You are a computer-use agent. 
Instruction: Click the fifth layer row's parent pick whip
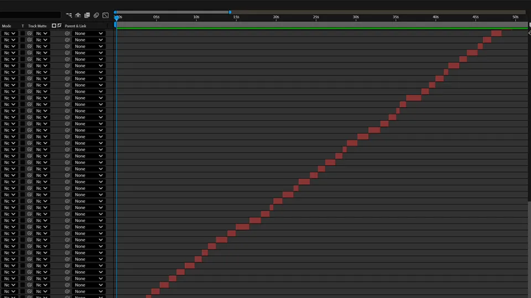(x=67, y=59)
